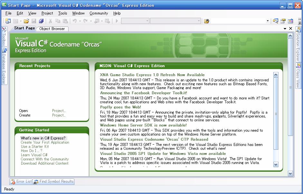Click the Undo arrow icon
This screenshot has height=194, width=303.
coord(75,21)
